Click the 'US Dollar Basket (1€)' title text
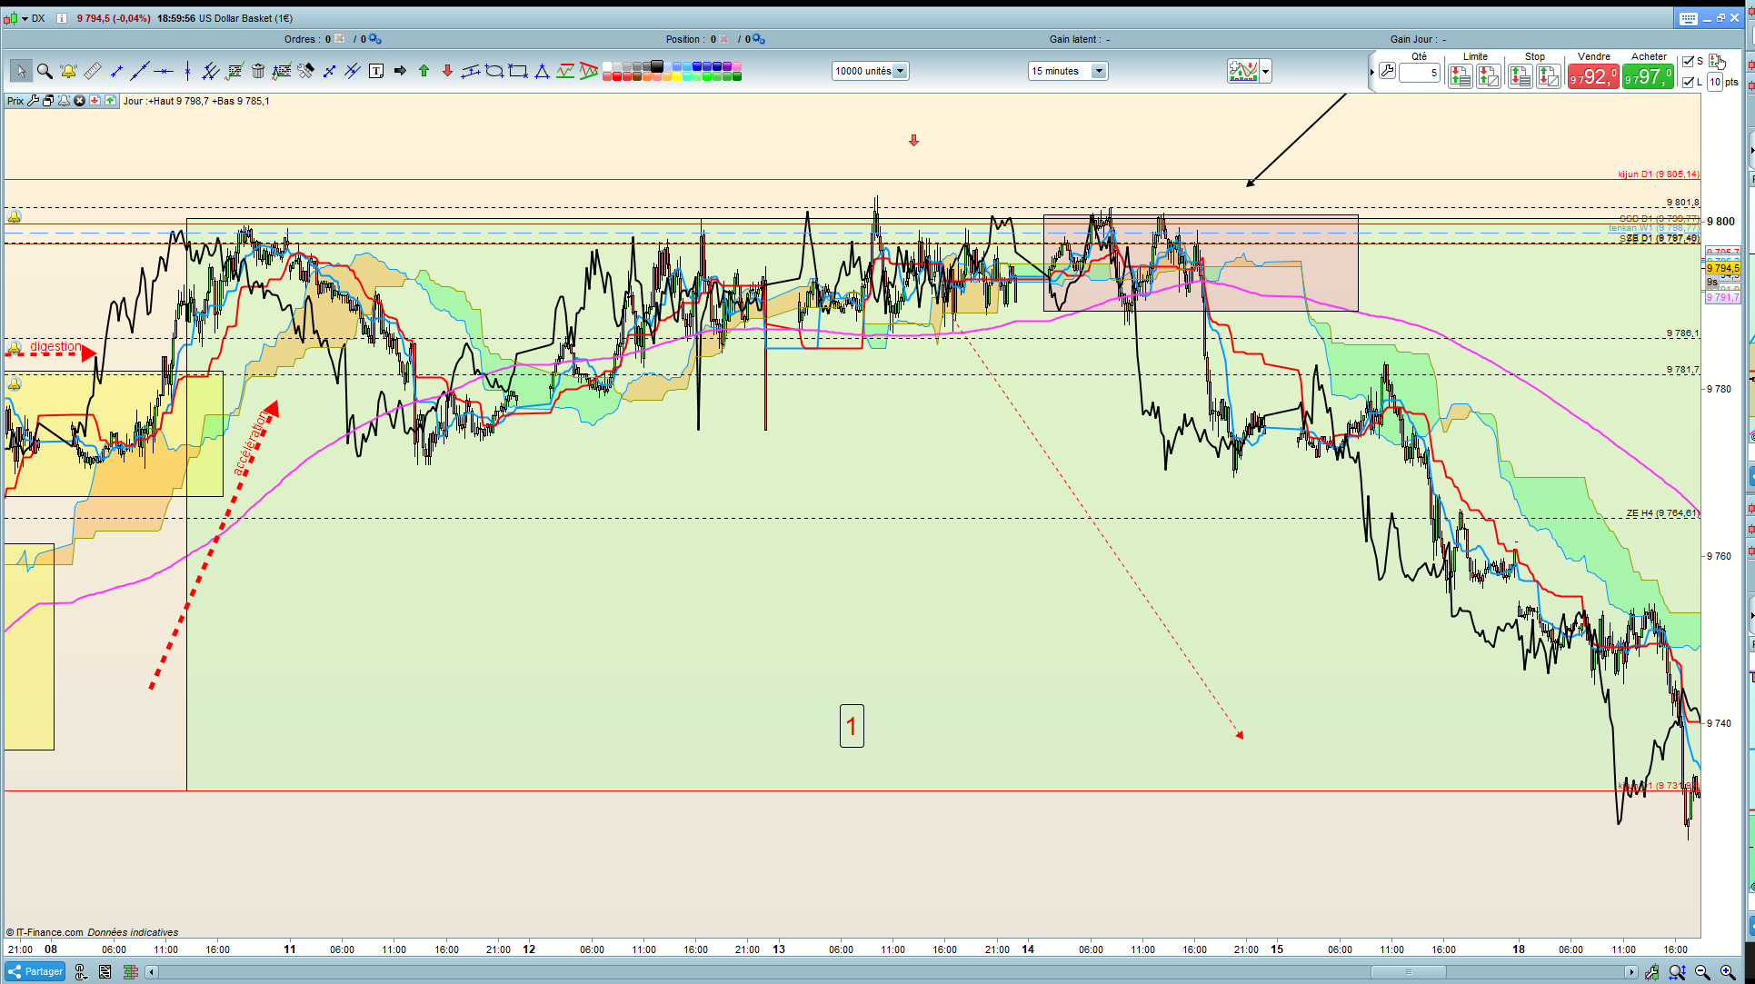 coord(245,18)
